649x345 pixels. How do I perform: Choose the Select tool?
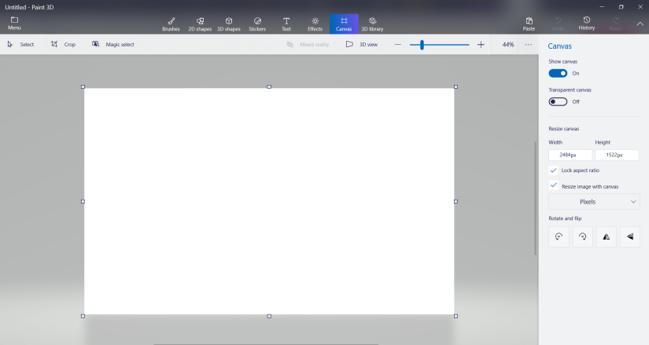point(20,44)
